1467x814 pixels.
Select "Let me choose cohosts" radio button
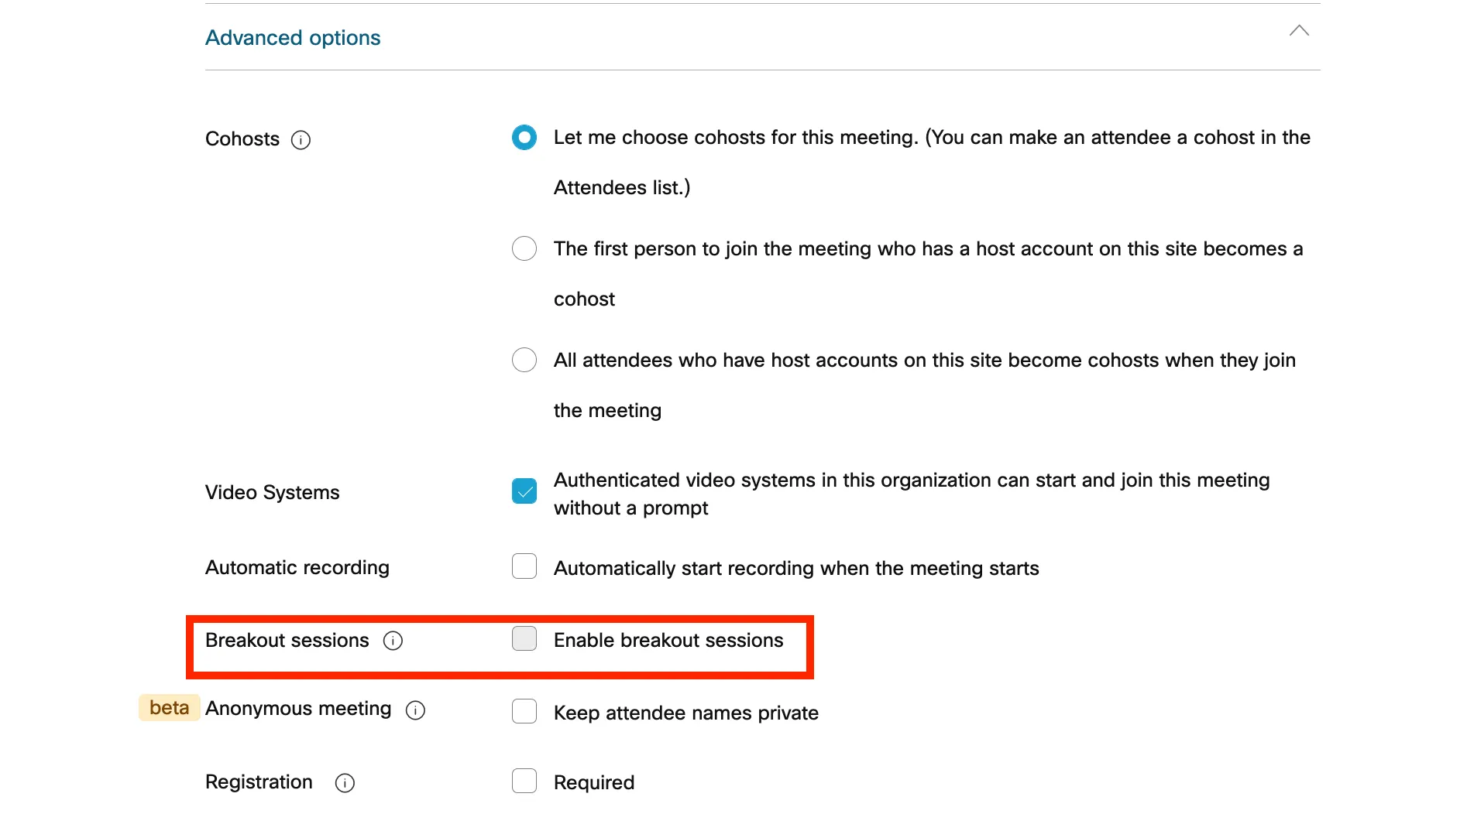click(524, 138)
